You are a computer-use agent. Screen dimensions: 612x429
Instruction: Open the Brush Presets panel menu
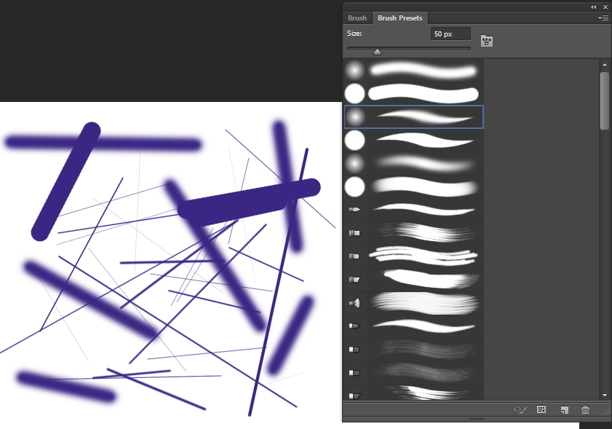tap(603, 17)
